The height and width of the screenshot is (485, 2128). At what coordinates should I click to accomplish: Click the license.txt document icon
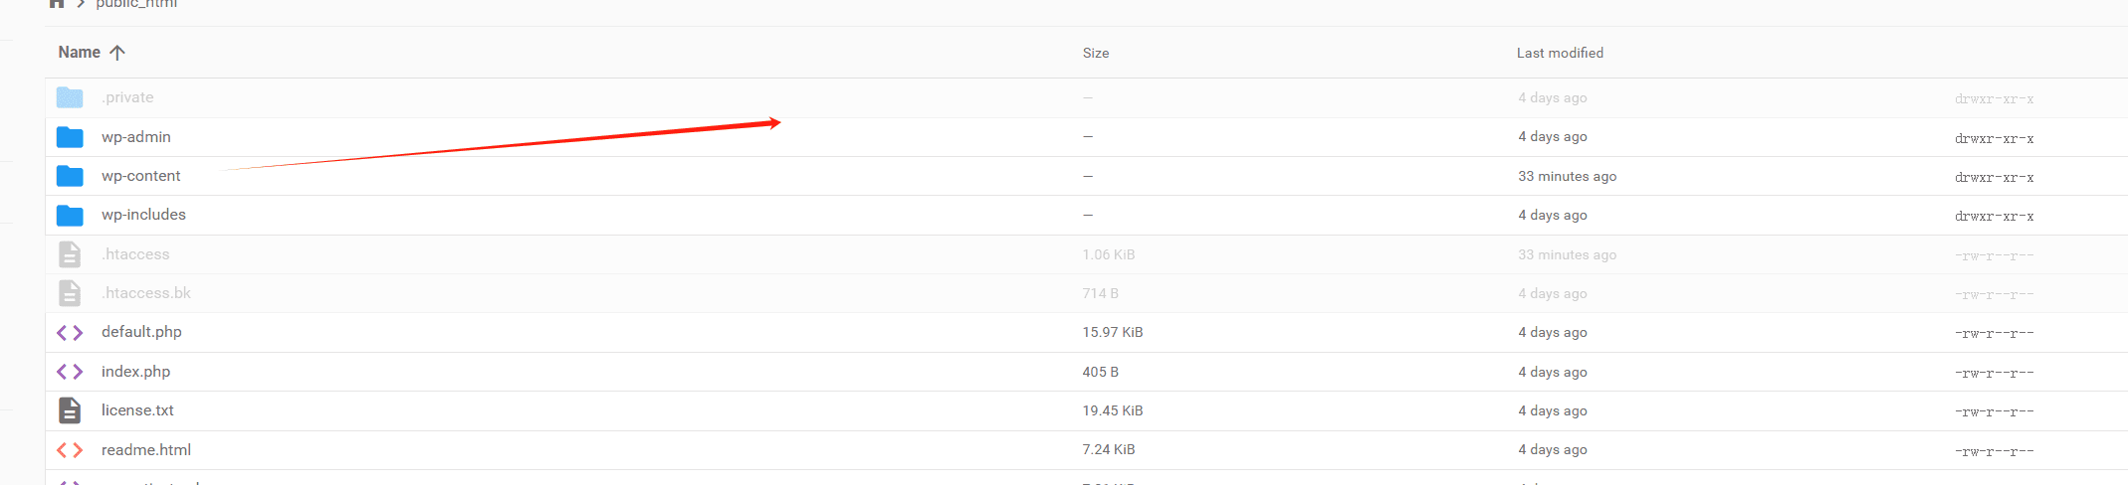point(70,410)
